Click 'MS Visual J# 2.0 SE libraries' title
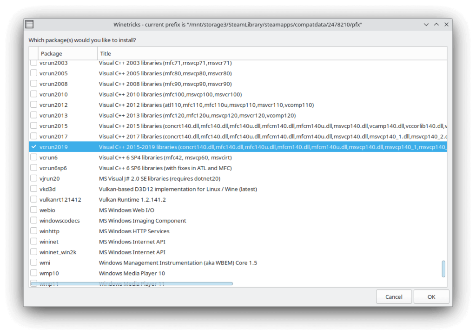476x335 pixels. tap(160, 178)
